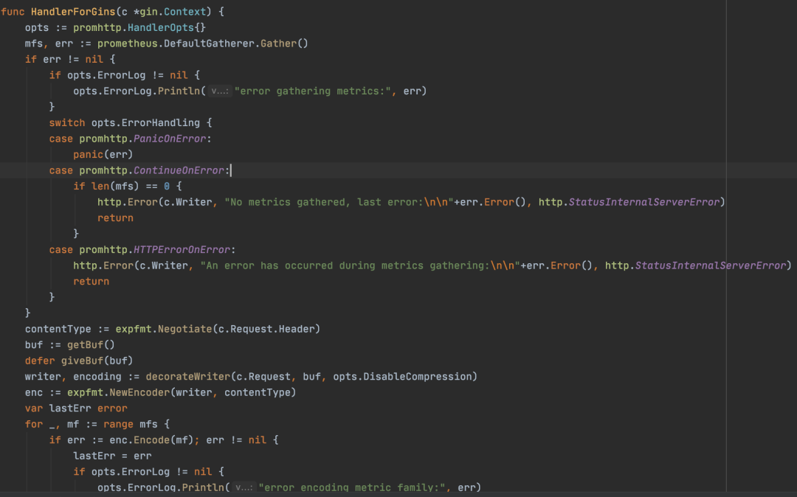Click HandlerOpts in the opts declaration
The height and width of the screenshot is (497, 797).
pyautogui.click(x=161, y=27)
